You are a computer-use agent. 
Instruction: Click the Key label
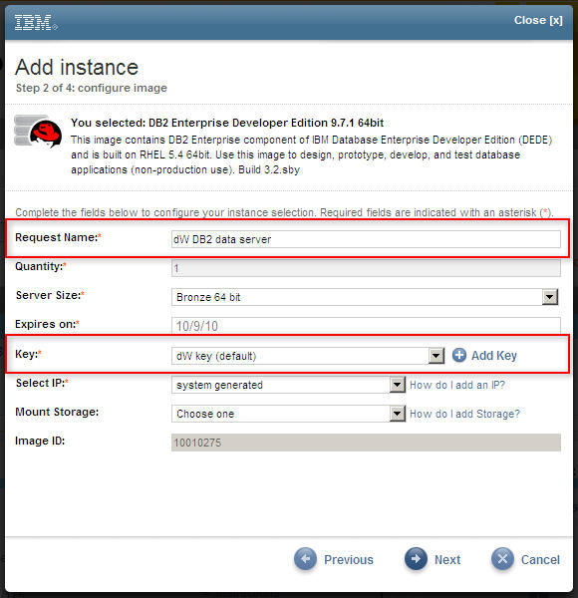tap(28, 354)
